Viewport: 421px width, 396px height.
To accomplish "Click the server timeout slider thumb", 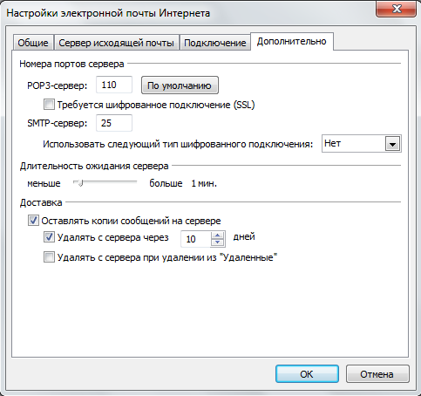I will (80, 183).
